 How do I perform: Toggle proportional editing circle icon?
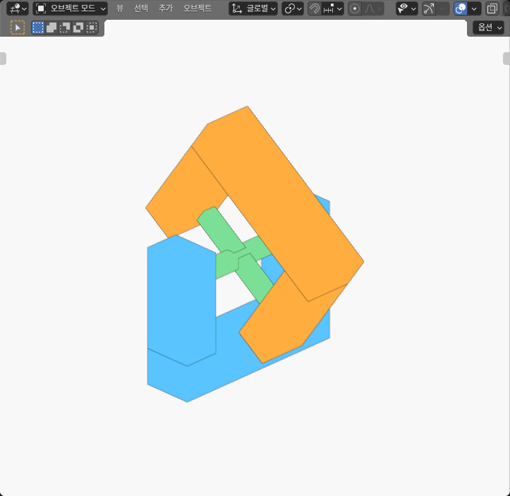pos(355,8)
